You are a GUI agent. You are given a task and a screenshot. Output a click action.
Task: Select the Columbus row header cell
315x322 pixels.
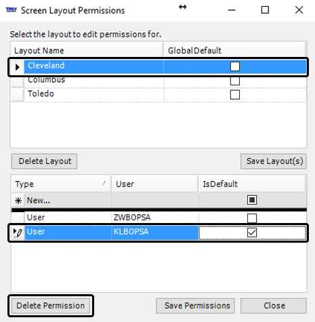[x=18, y=81]
